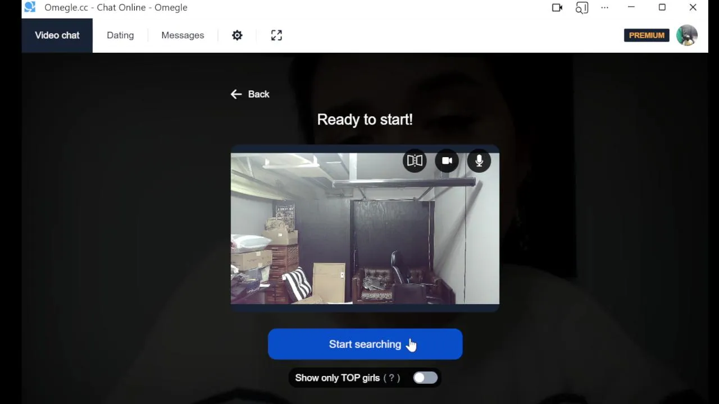This screenshot has width=719, height=404.
Task: Enable the Show only TOP girls switch
Action: 425,378
